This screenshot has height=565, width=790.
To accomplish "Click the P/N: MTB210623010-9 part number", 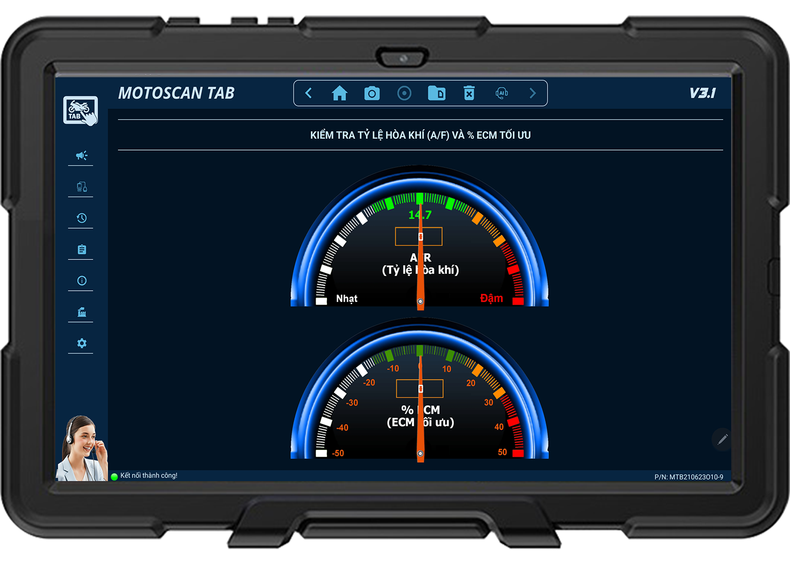I will [x=689, y=477].
